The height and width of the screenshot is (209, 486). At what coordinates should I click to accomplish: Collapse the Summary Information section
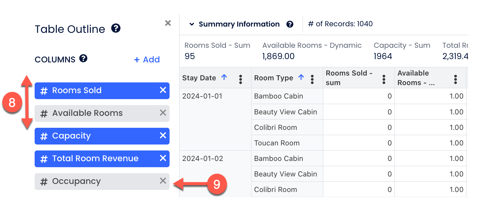pyautogui.click(x=192, y=24)
